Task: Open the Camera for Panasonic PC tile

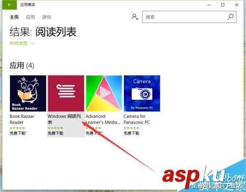Action: click(142, 94)
